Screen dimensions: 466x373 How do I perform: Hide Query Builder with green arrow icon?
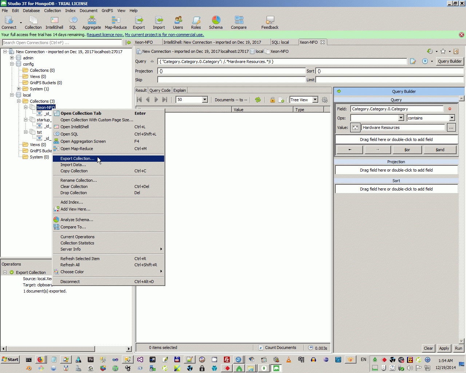[339, 91]
